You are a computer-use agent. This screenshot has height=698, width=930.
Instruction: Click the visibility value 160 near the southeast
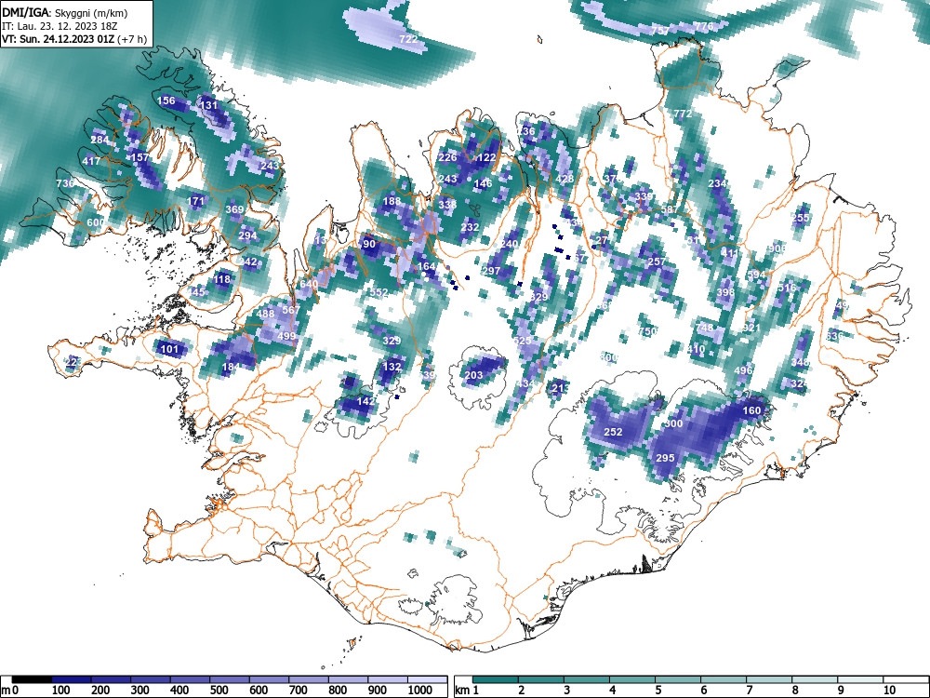coord(751,410)
